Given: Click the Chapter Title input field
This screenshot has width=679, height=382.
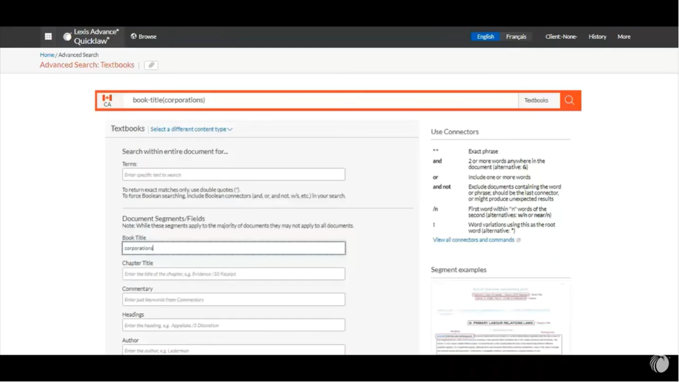Looking at the screenshot, I should tap(233, 274).
